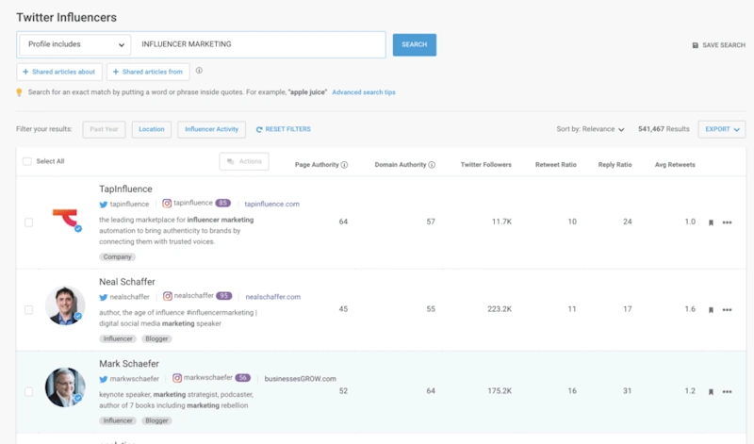The height and width of the screenshot is (444, 754).
Task: Open more options for Neal Schaffer row
Action: point(727,310)
